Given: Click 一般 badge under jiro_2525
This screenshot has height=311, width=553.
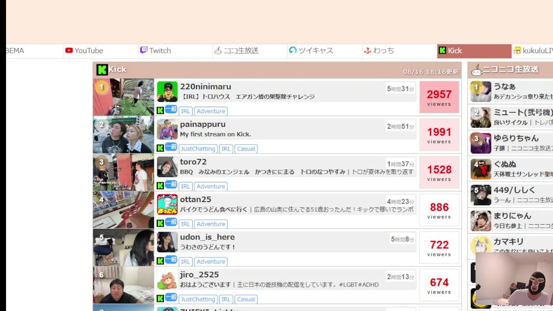Looking at the screenshot, I should coord(171,297).
